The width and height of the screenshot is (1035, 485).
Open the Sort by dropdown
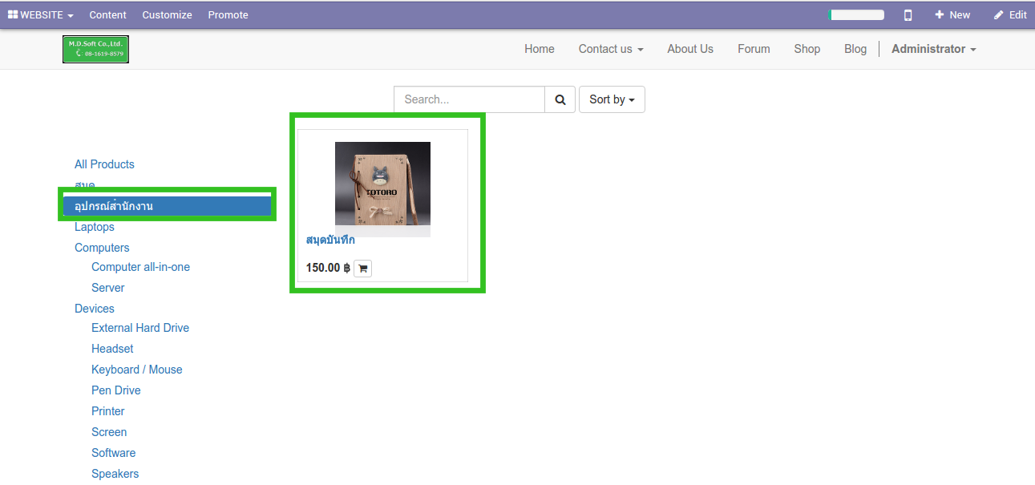pyautogui.click(x=612, y=99)
